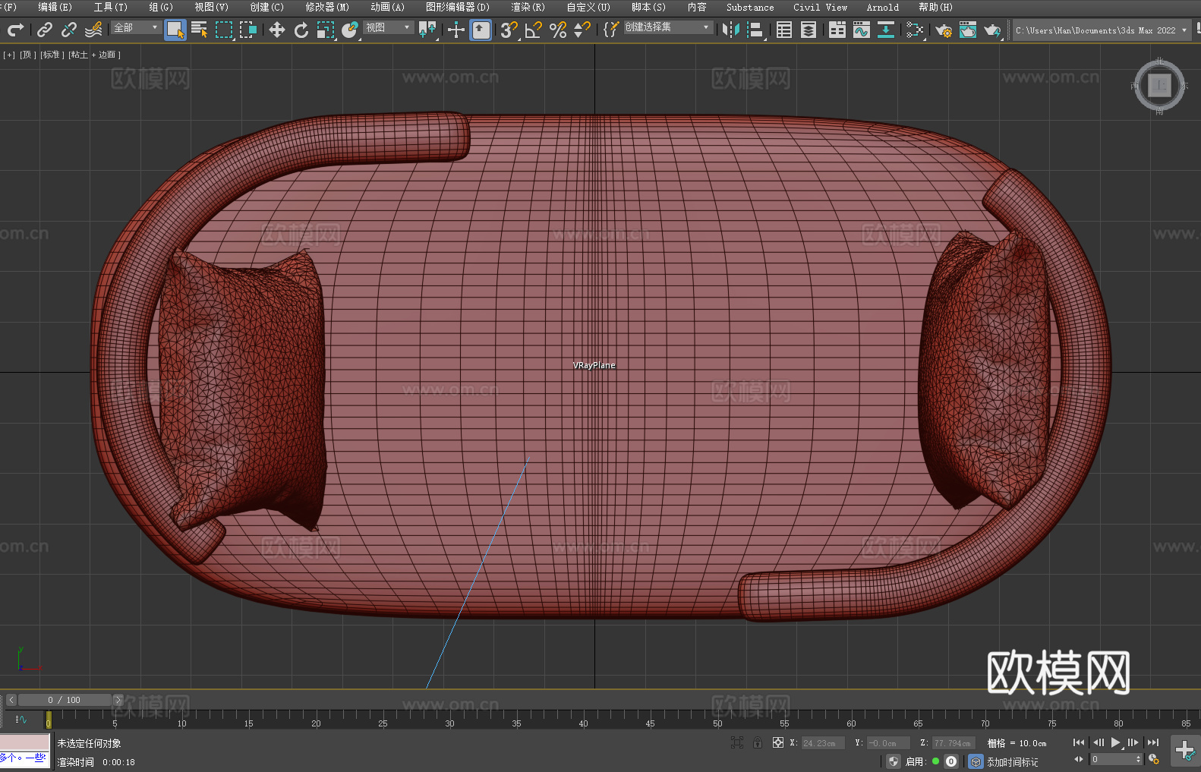Open Select by Name list icon
1201x772 pixels.
click(199, 30)
